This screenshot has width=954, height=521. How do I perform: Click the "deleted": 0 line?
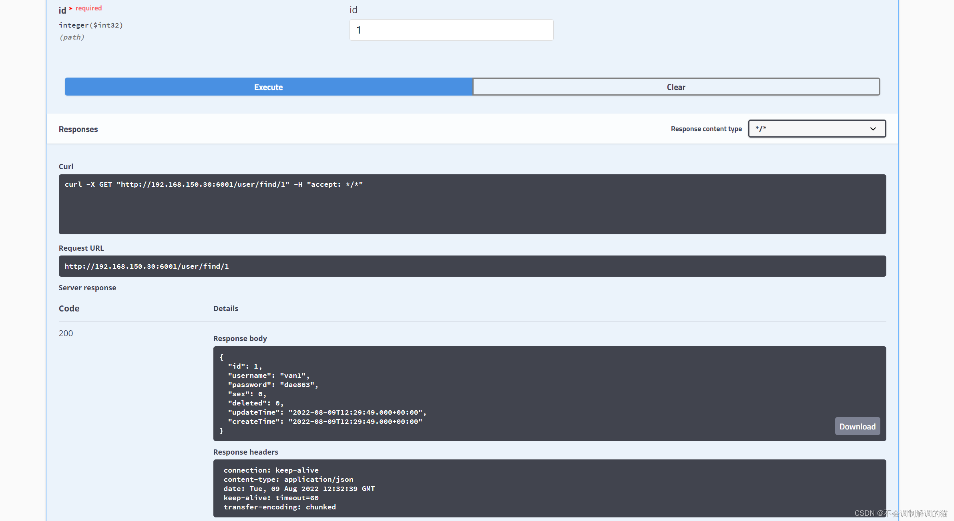(256, 403)
